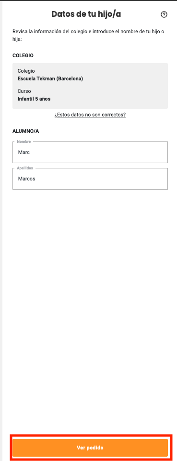177x461 pixels.
Task: Click the "Curso" label inside the gray box
Action: coord(24,91)
